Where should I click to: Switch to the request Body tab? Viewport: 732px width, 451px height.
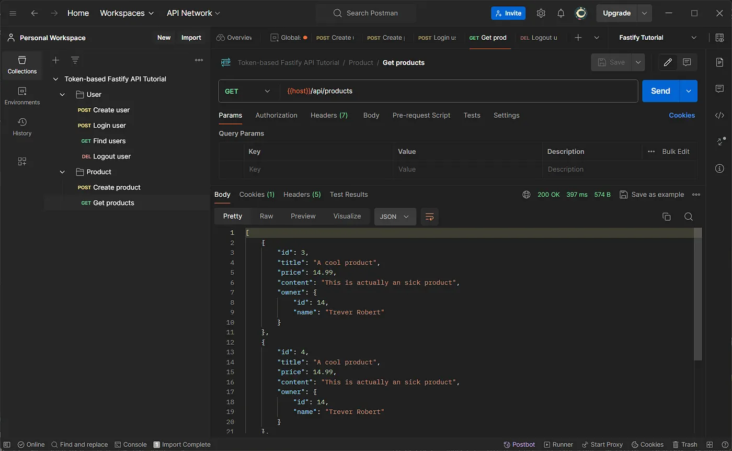pos(371,115)
